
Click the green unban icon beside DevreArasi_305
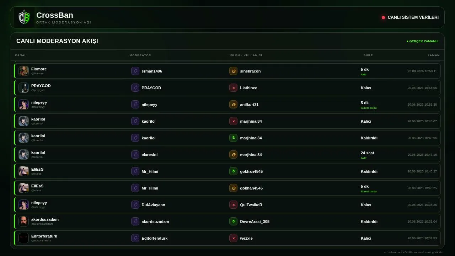point(233,222)
